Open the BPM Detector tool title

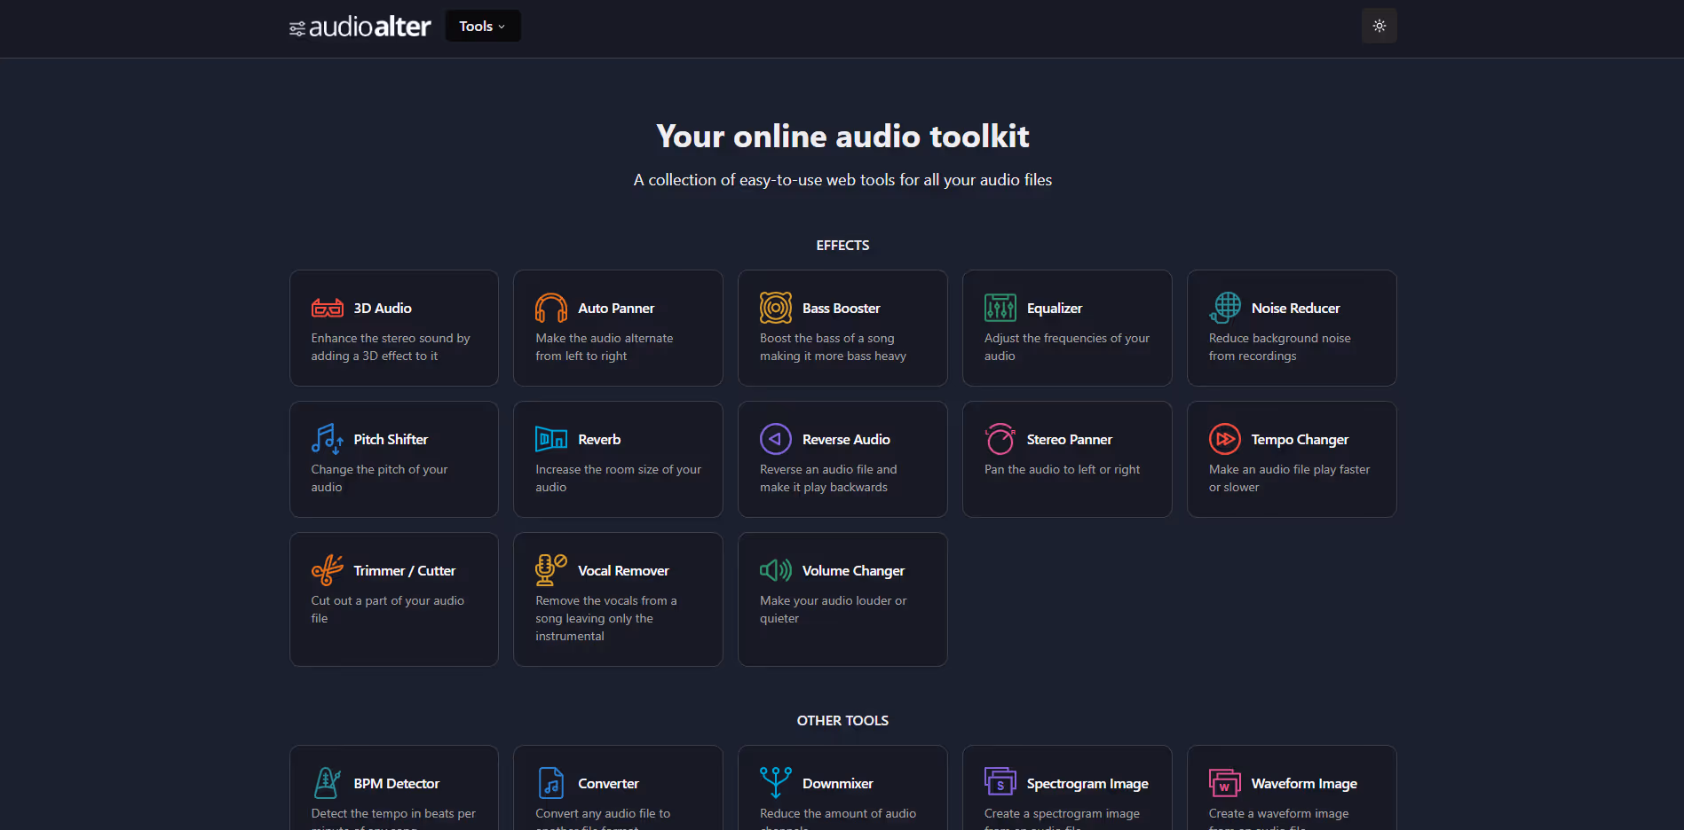coord(396,784)
